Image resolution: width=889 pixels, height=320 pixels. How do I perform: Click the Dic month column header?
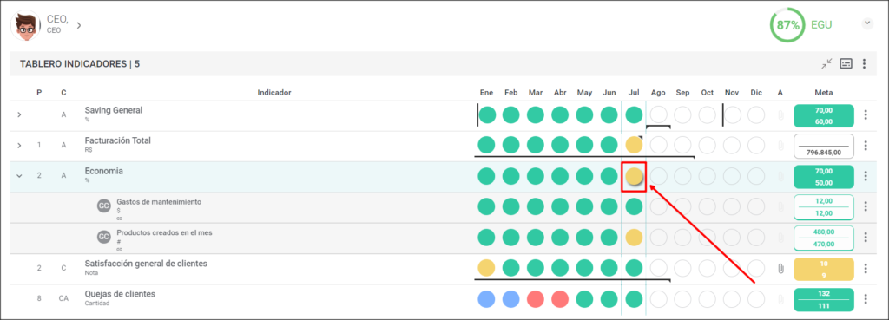point(756,92)
